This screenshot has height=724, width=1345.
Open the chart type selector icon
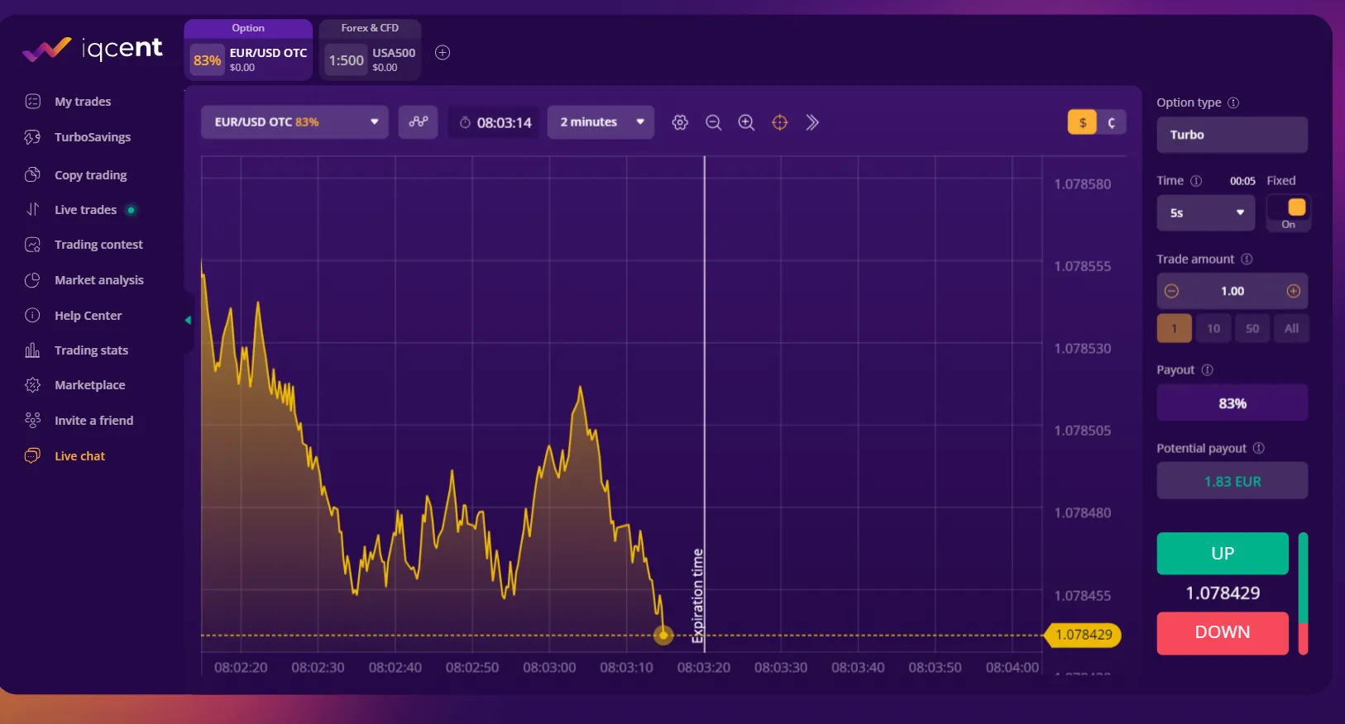coord(418,122)
